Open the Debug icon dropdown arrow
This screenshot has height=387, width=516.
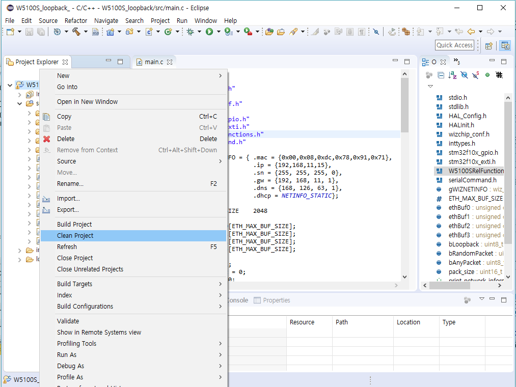tap(200, 32)
